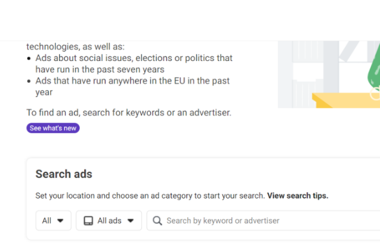Click See what's new button
This screenshot has height=252, width=380.
pyautogui.click(x=53, y=128)
